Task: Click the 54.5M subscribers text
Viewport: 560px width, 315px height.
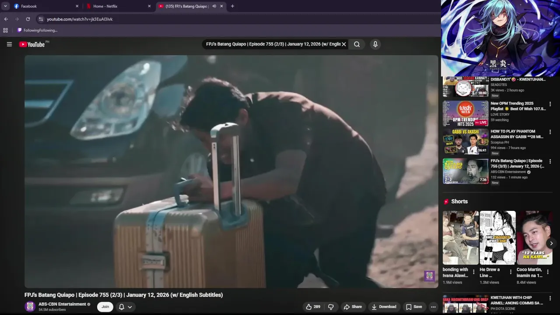Action: click(52, 310)
